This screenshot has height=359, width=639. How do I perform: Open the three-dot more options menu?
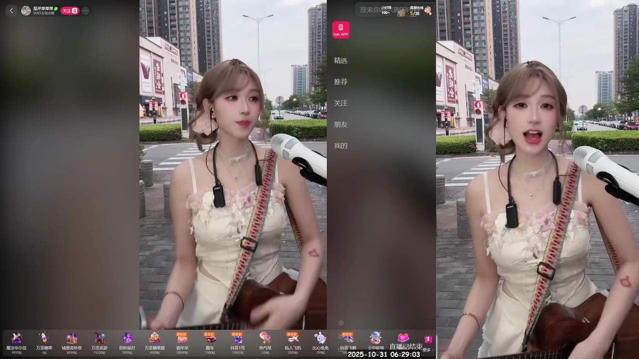(85, 10)
